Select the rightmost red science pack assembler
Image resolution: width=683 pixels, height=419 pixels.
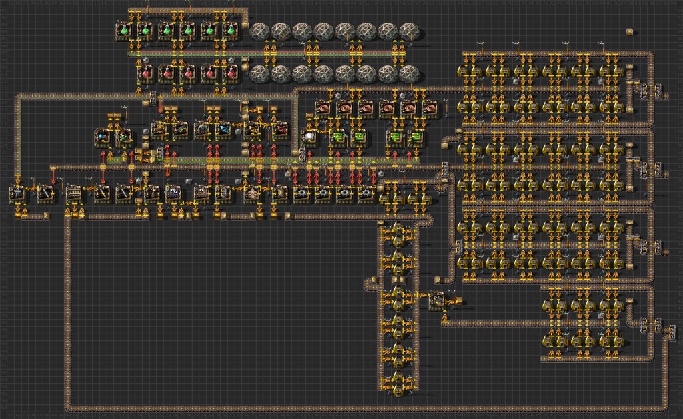coord(230,73)
